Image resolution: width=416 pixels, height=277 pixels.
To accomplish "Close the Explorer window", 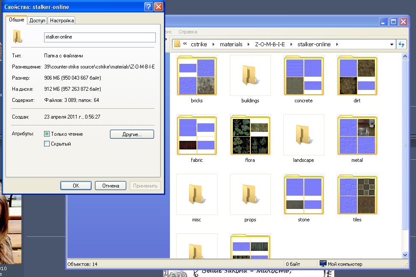I will [403, 22].
